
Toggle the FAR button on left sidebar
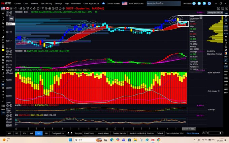point(3,112)
